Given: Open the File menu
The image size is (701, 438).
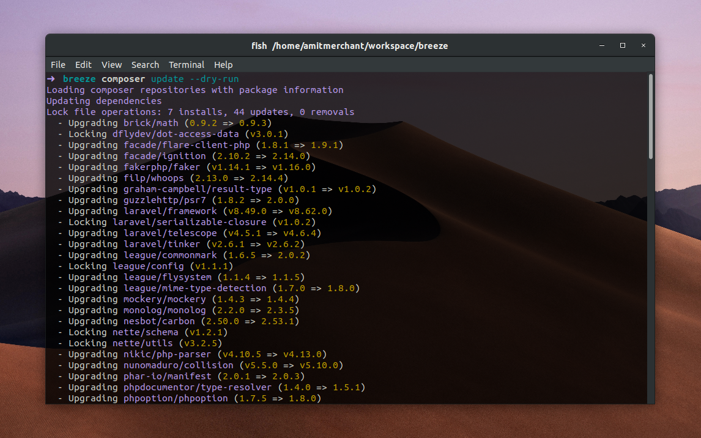Looking at the screenshot, I should click(57, 65).
